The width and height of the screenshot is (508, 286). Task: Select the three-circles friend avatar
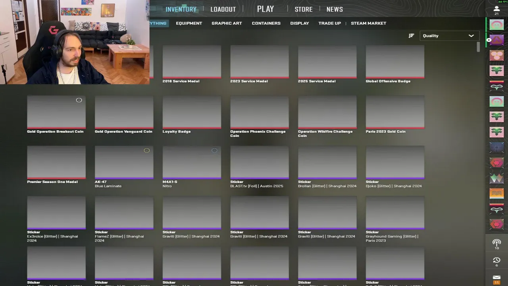(x=496, y=55)
